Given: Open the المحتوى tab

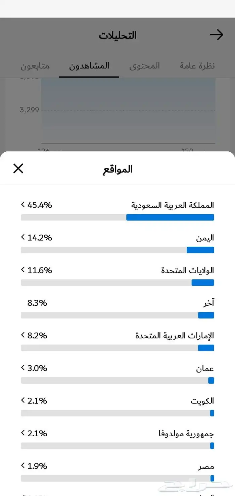Looking at the screenshot, I should pyautogui.click(x=144, y=66).
